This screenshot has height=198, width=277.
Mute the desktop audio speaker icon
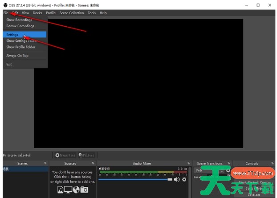point(177,179)
